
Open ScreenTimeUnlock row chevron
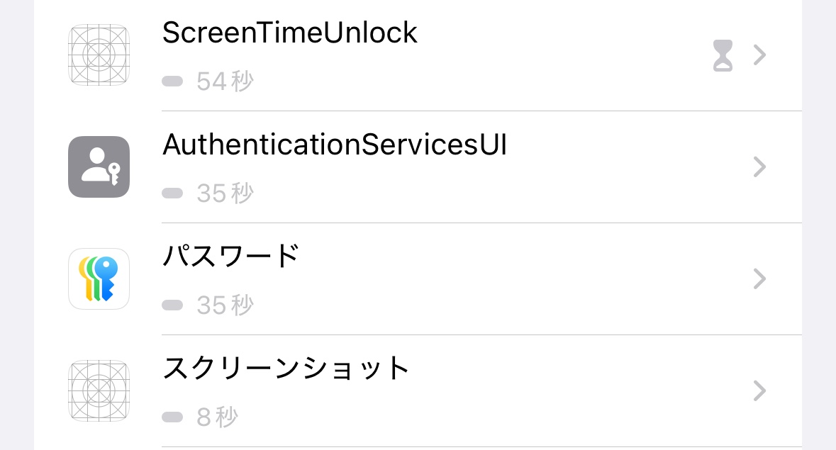[759, 55]
